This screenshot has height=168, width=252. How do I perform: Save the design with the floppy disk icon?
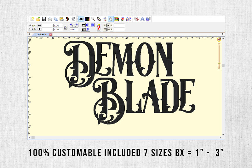coord(44,19)
